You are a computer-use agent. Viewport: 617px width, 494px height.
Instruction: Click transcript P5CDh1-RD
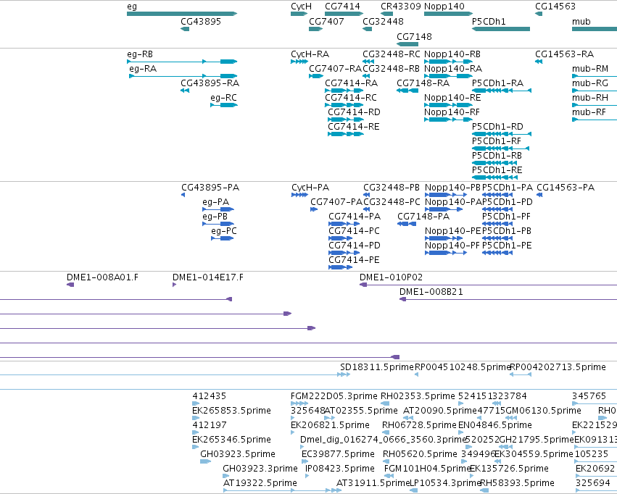501,134
